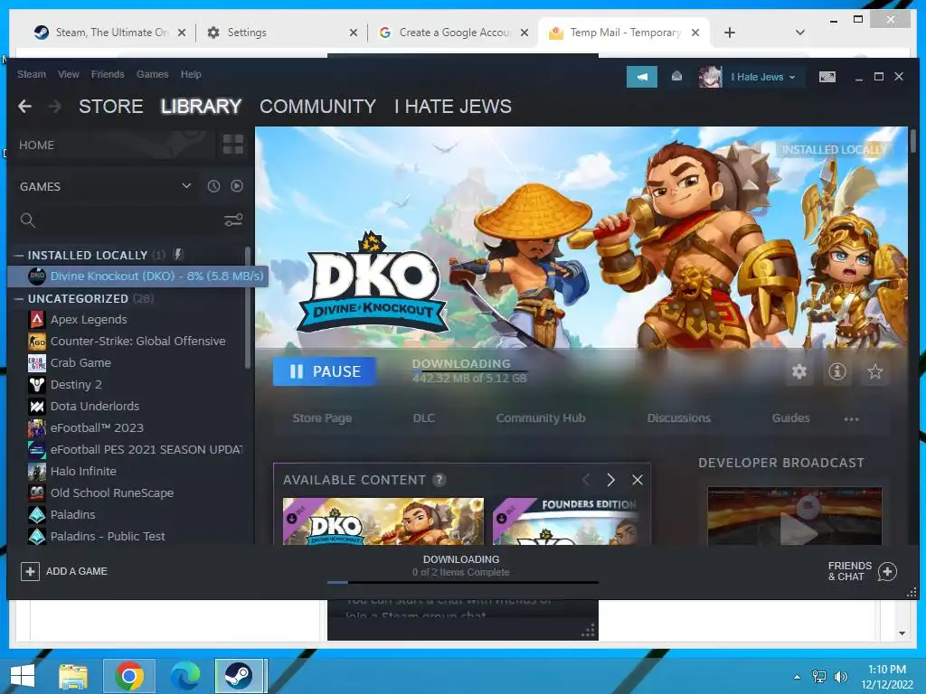Open the DLC link

pos(423,418)
